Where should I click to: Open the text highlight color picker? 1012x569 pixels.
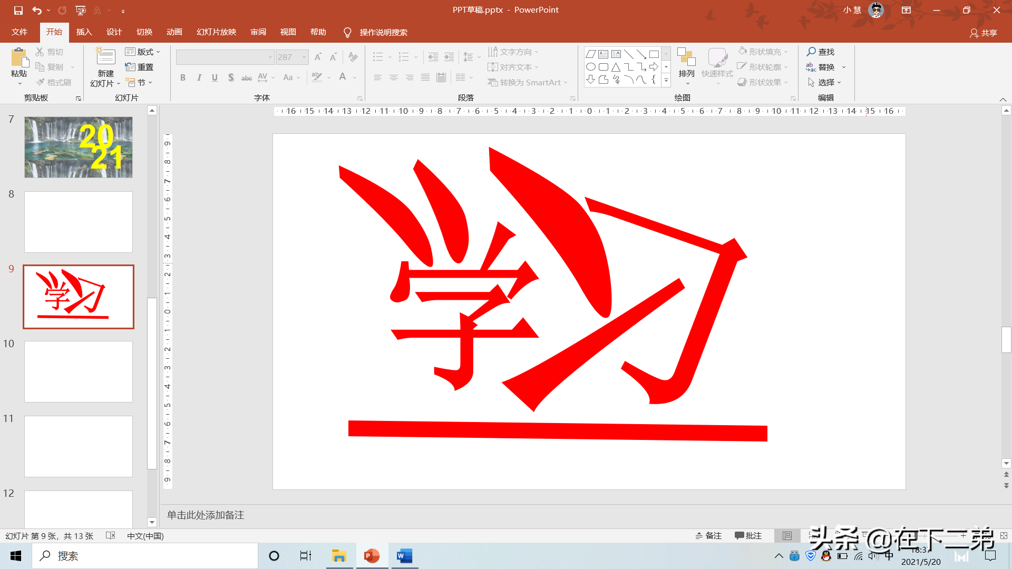[316, 77]
